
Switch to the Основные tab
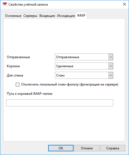13,16
